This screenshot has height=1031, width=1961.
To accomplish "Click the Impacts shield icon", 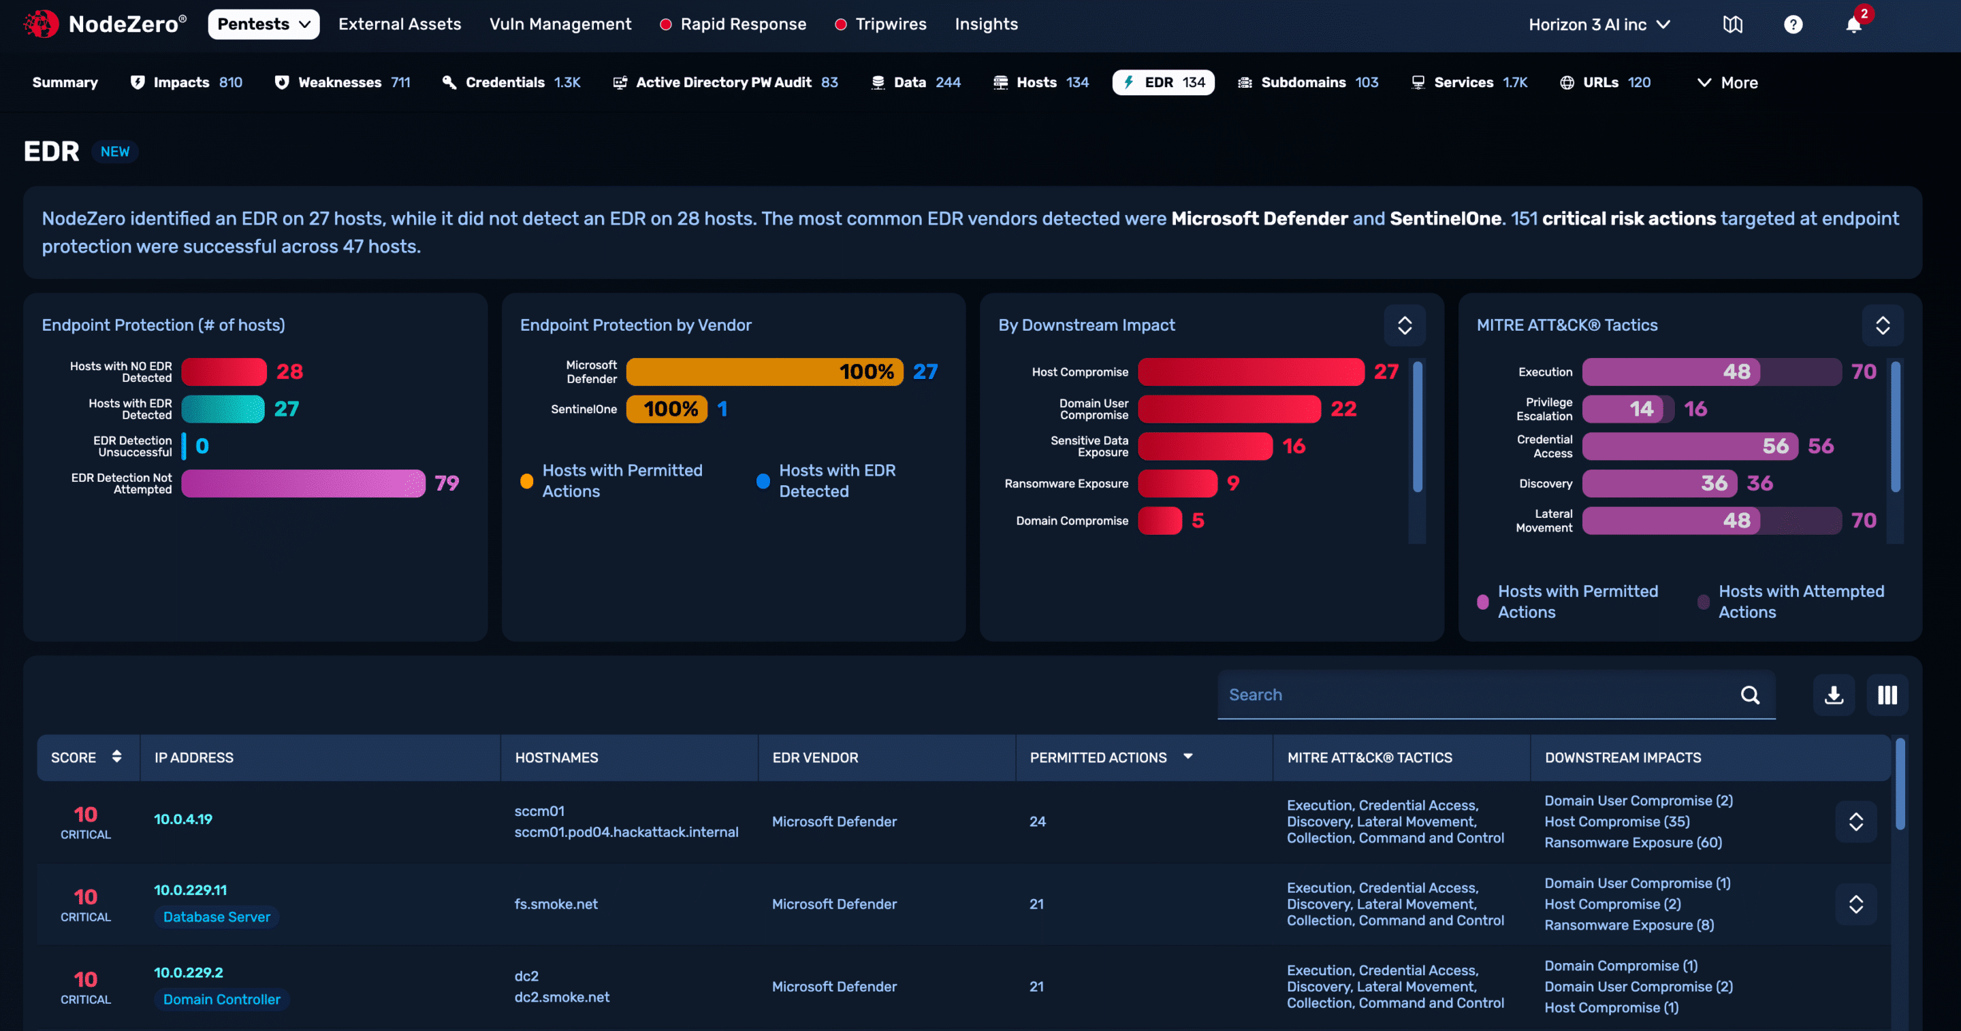I will [137, 82].
